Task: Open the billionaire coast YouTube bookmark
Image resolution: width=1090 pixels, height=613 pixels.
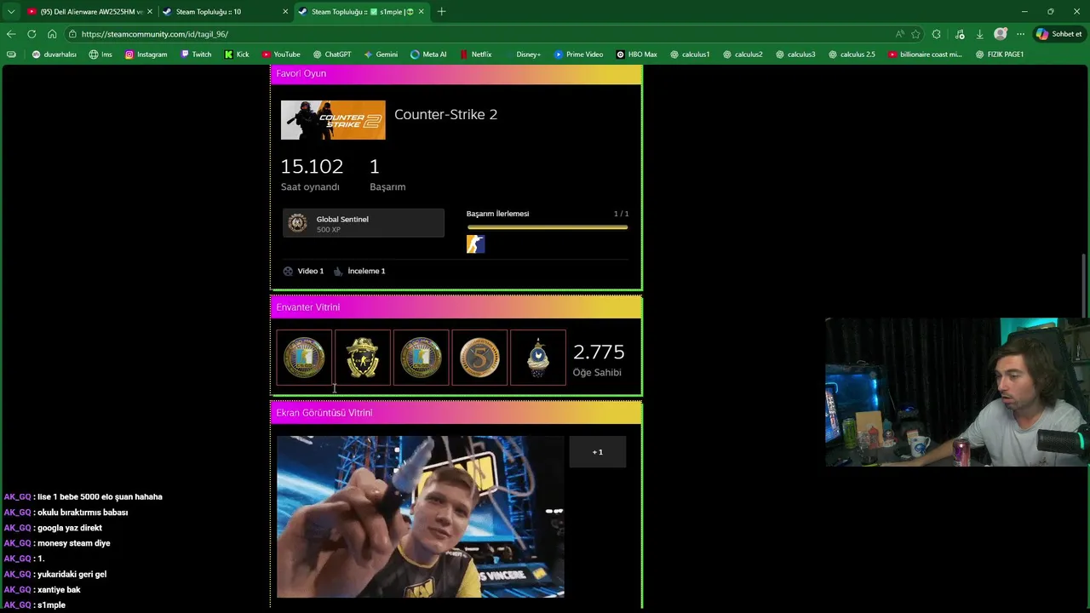Action: (x=925, y=54)
